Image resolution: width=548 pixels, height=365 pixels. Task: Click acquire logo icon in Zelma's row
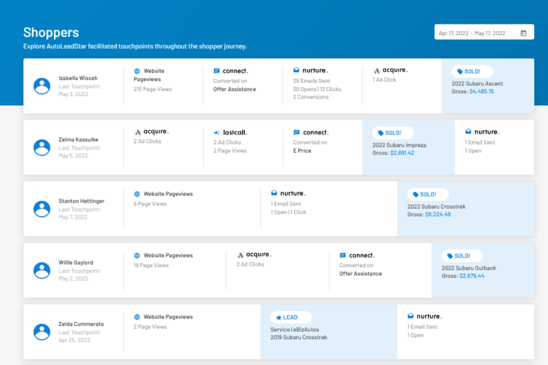point(138,132)
